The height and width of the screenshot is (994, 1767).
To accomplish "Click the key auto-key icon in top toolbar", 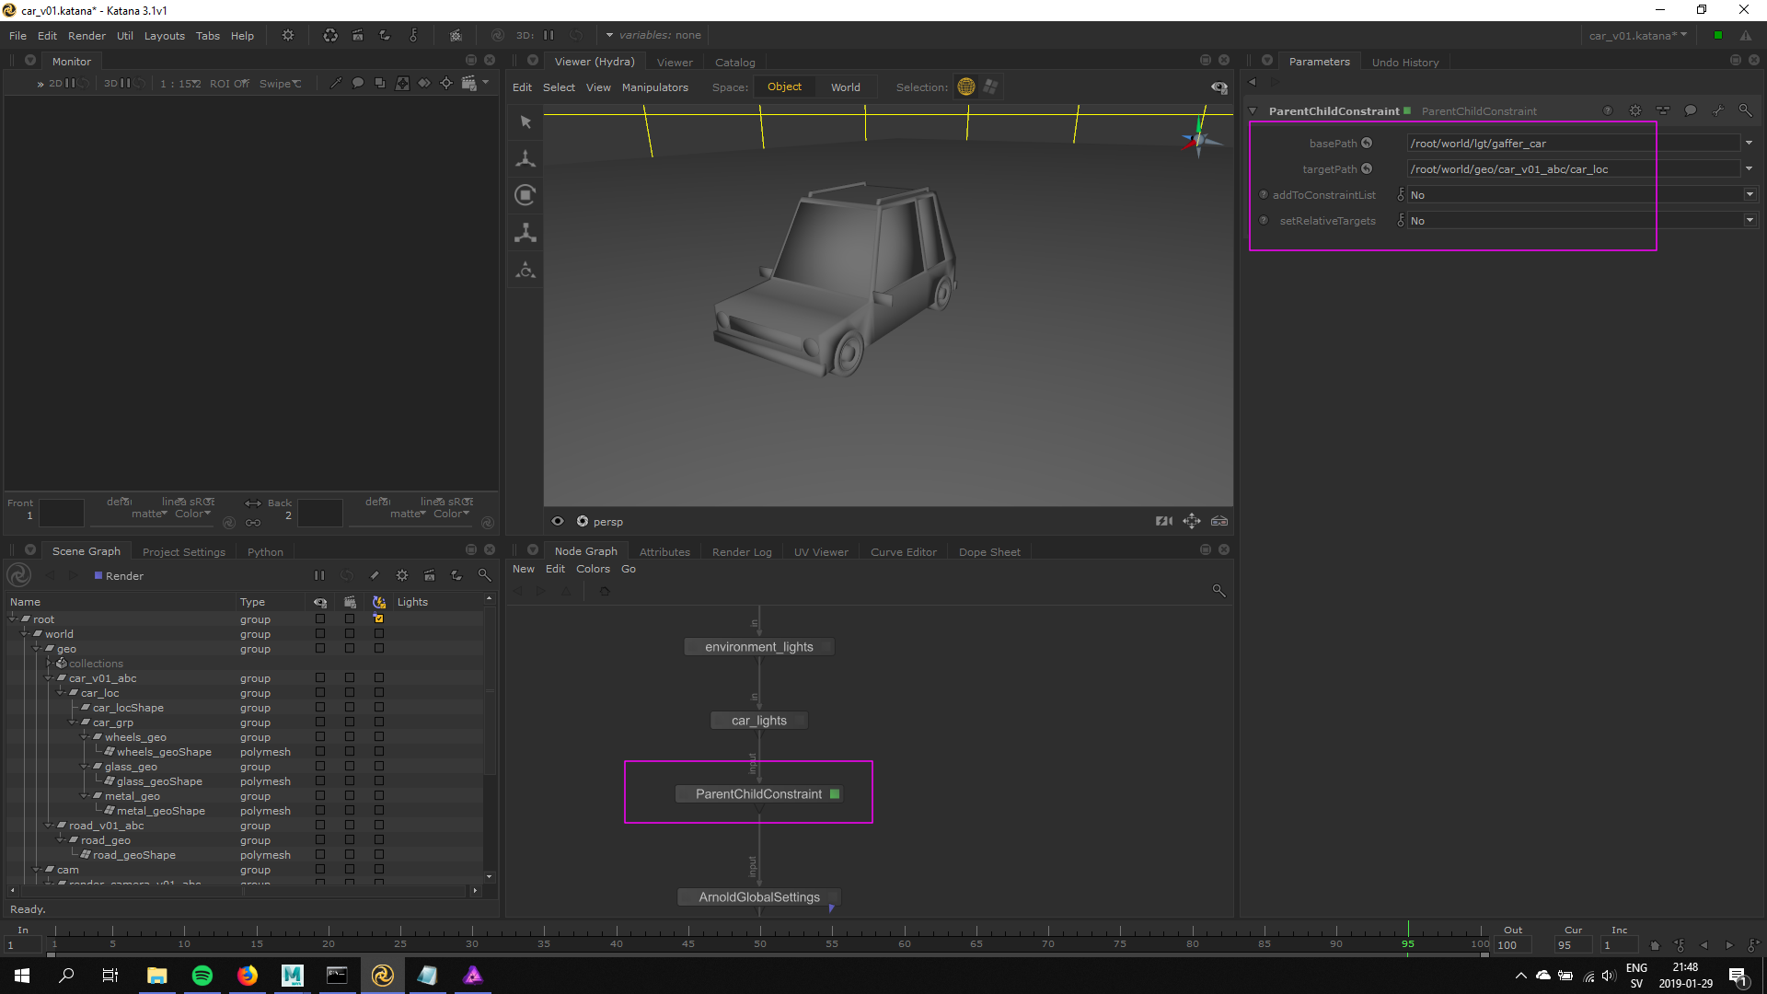I will 413,35.
